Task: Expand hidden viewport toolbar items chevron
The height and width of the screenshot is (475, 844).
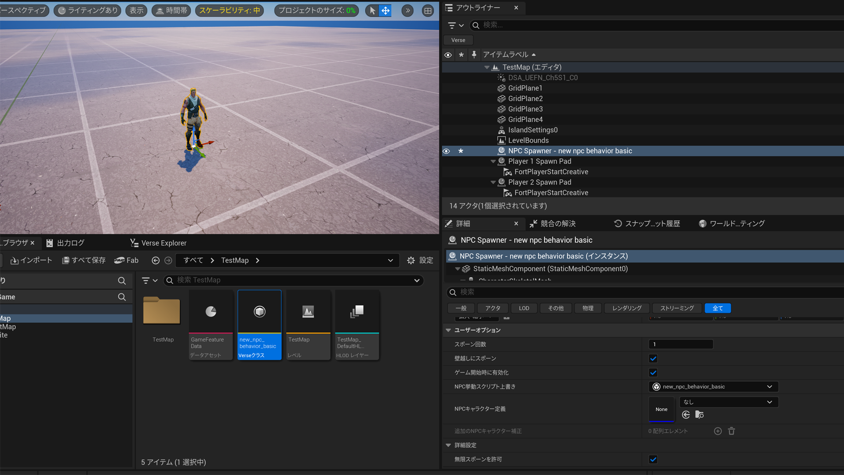Action: [x=407, y=11]
